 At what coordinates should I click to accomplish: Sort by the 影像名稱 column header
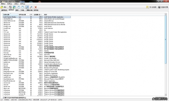(x=11, y=15)
